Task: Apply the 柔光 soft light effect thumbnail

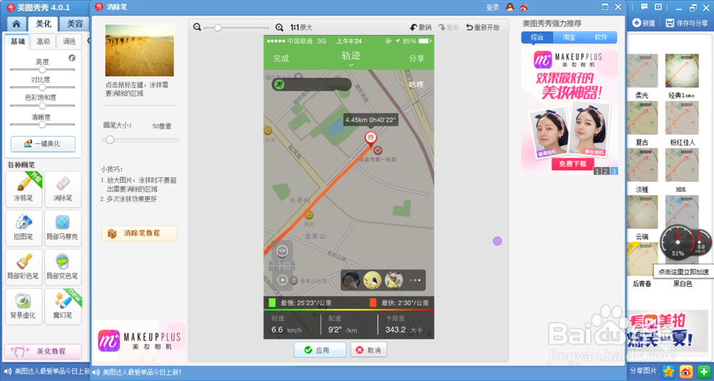Action: coord(642,71)
